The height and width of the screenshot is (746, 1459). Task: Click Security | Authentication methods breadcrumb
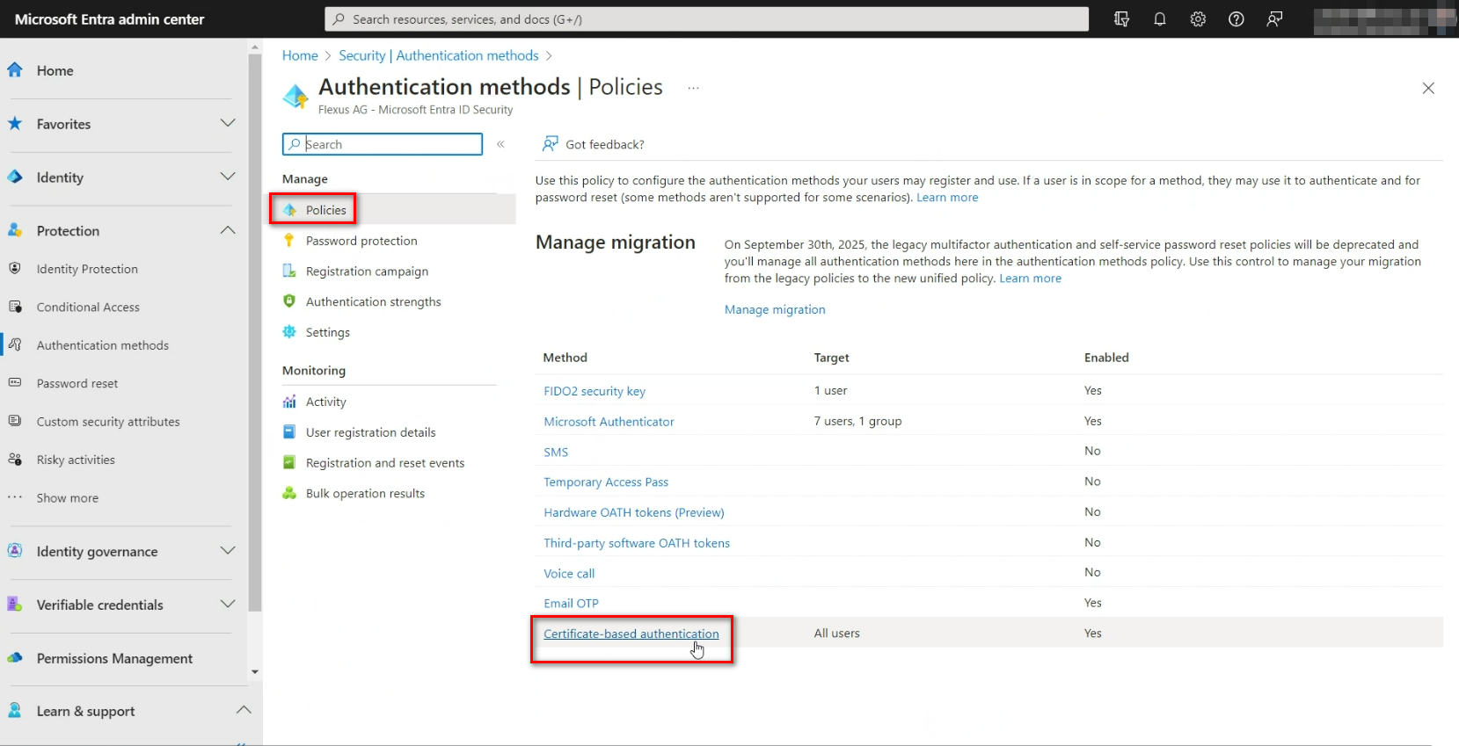coord(439,55)
